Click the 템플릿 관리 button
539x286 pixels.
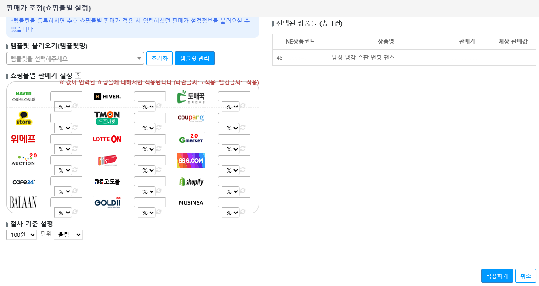194,58
